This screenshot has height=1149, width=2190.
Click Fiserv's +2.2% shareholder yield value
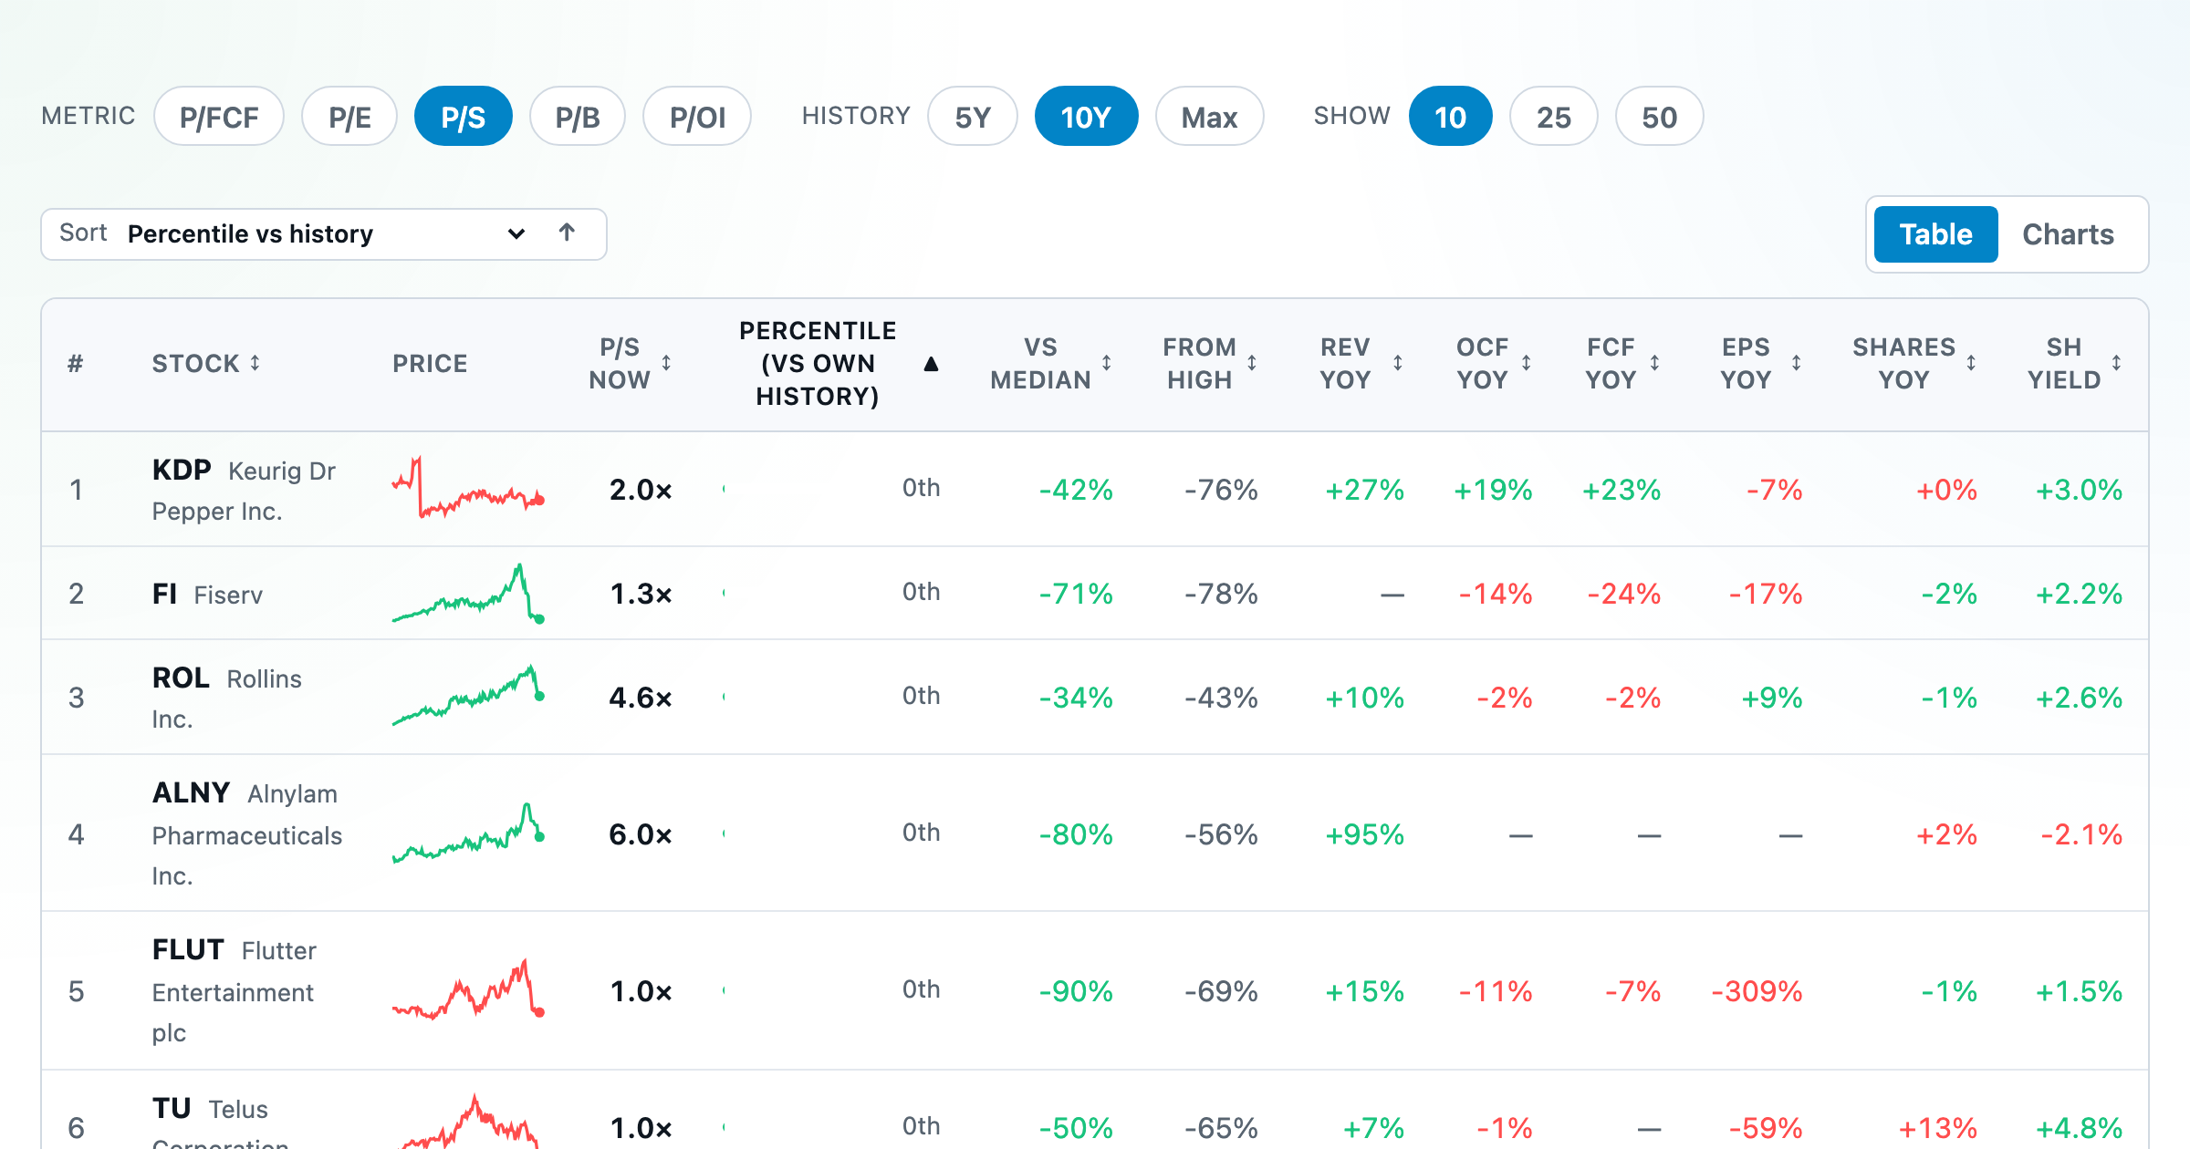point(2079,594)
